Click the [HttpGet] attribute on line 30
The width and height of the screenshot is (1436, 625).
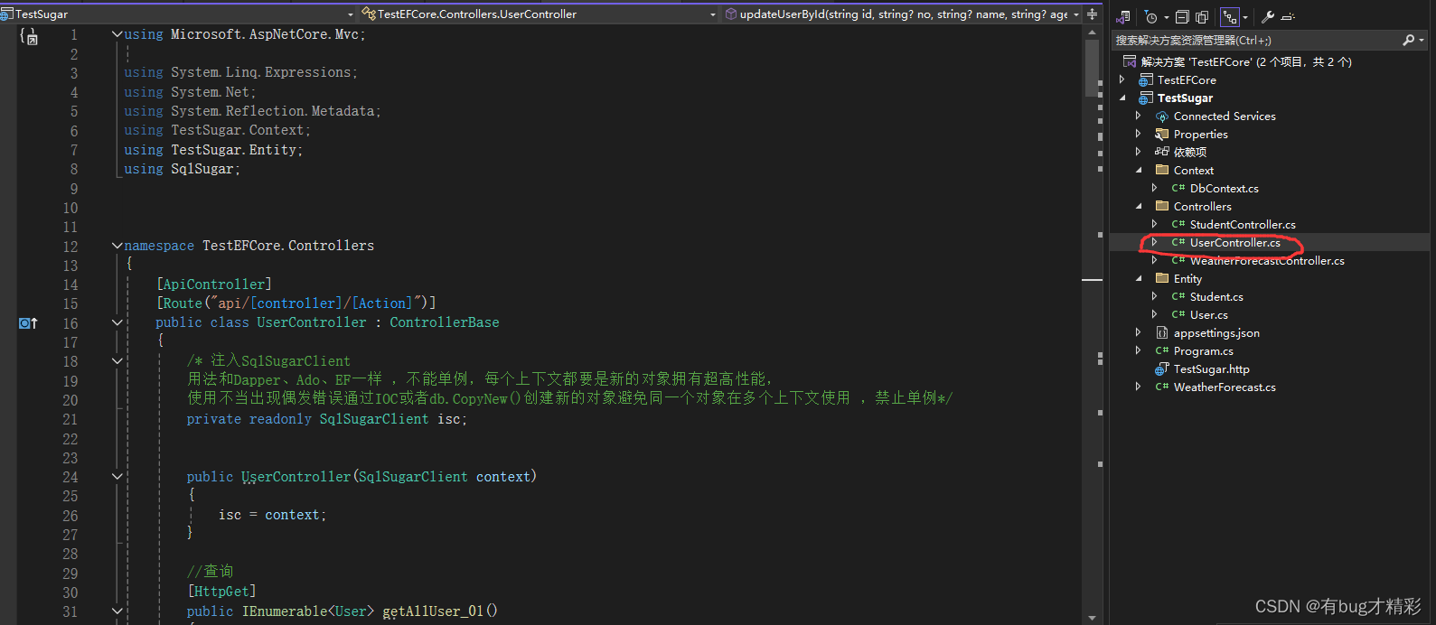pos(221,592)
